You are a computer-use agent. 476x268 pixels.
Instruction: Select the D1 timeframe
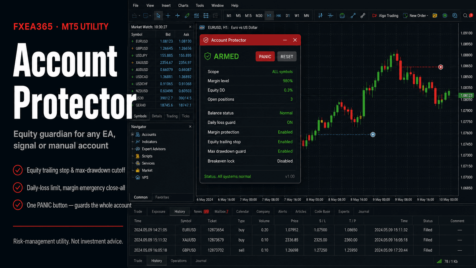[288, 16]
